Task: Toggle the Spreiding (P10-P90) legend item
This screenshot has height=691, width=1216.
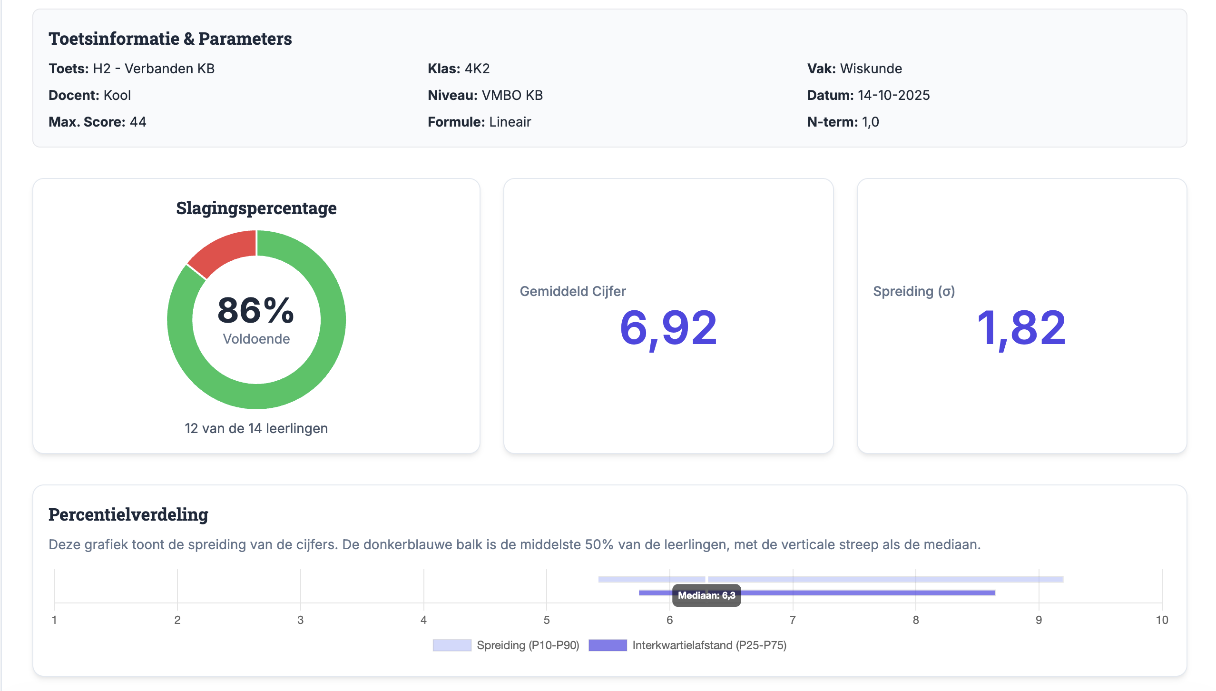Action: pyautogui.click(x=527, y=645)
